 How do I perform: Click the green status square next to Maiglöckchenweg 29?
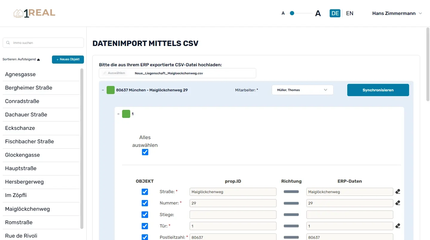pyautogui.click(x=110, y=90)
